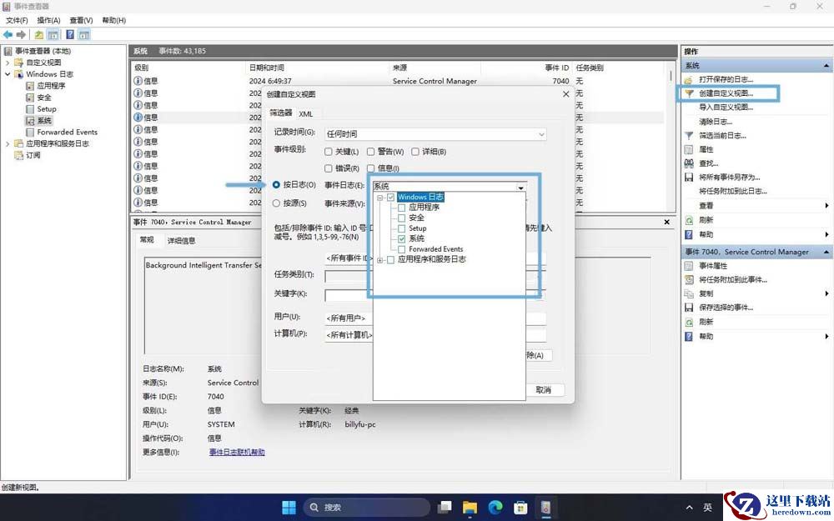Image resolution: width=834 pixels, height=521 pixels.
Task: Click the 属性 icon in Actions pane
Action: [689, 149]
